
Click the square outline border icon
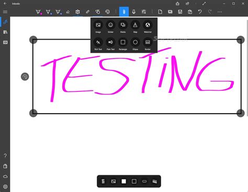(x=134, y=182)
